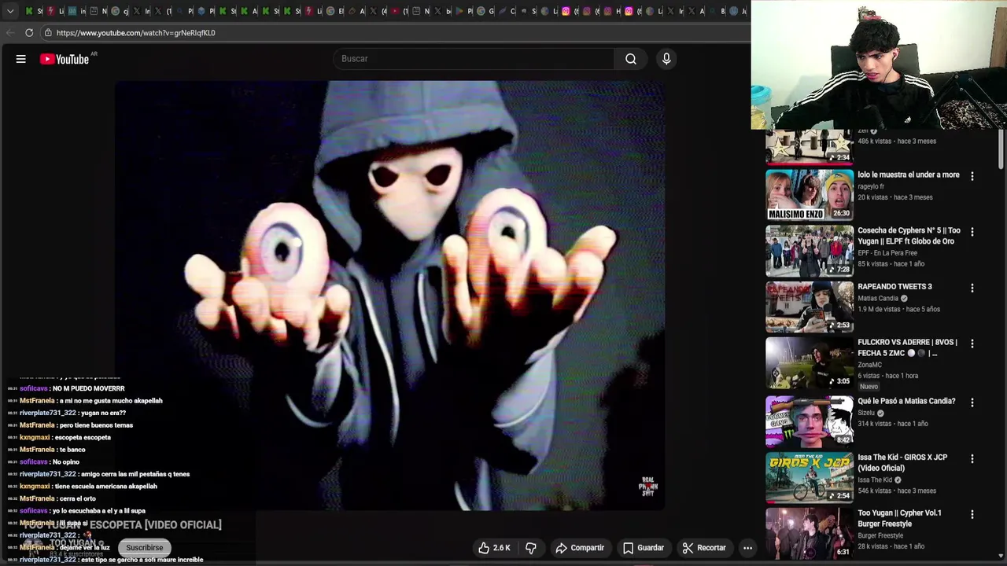Open options menu for 'Cosecha de Cyphers N° 5'
This screenshot has width=1007, height=566.
click(972, 232)
